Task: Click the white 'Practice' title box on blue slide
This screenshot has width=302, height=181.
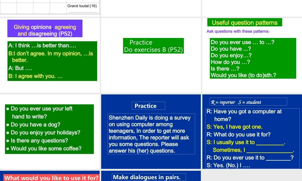Action: (x=148, y=106)
